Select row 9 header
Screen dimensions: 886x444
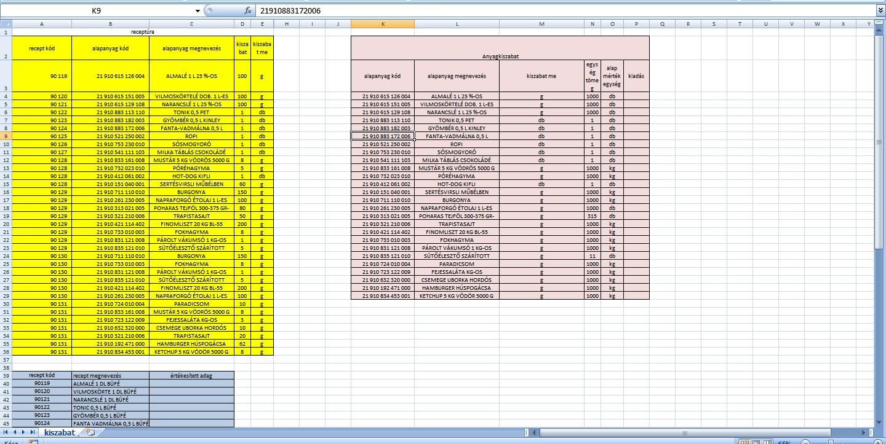click(x=6, y=136)
